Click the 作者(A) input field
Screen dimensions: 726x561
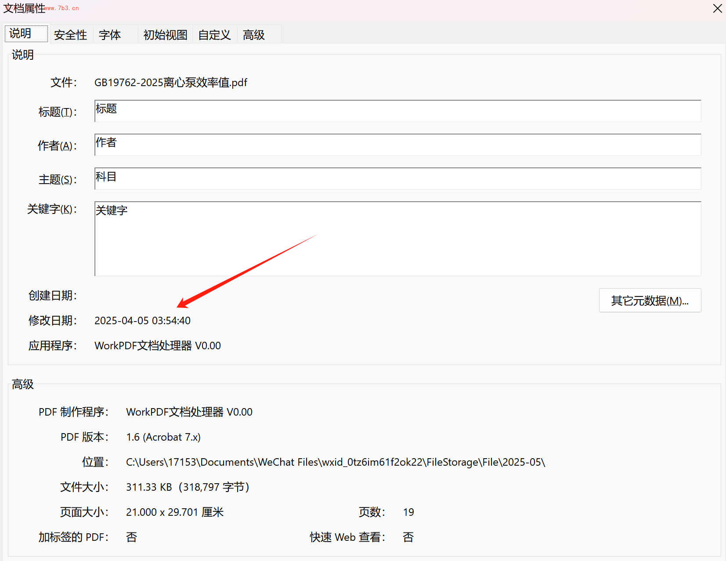[398, 145]
